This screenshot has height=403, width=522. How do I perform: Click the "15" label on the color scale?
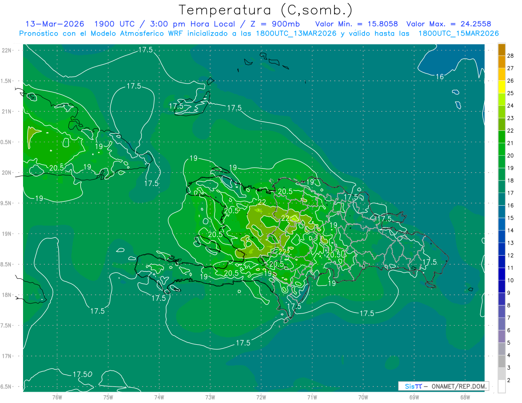(x=511, y=218)
